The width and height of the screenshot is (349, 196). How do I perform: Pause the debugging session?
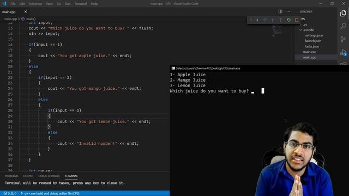point(257,20)
